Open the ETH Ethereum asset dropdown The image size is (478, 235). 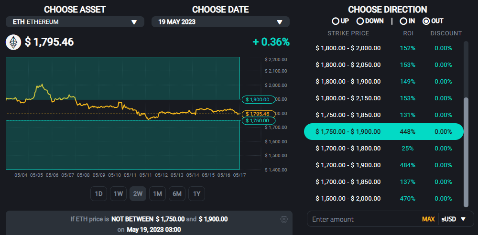[x=75, y=22]
